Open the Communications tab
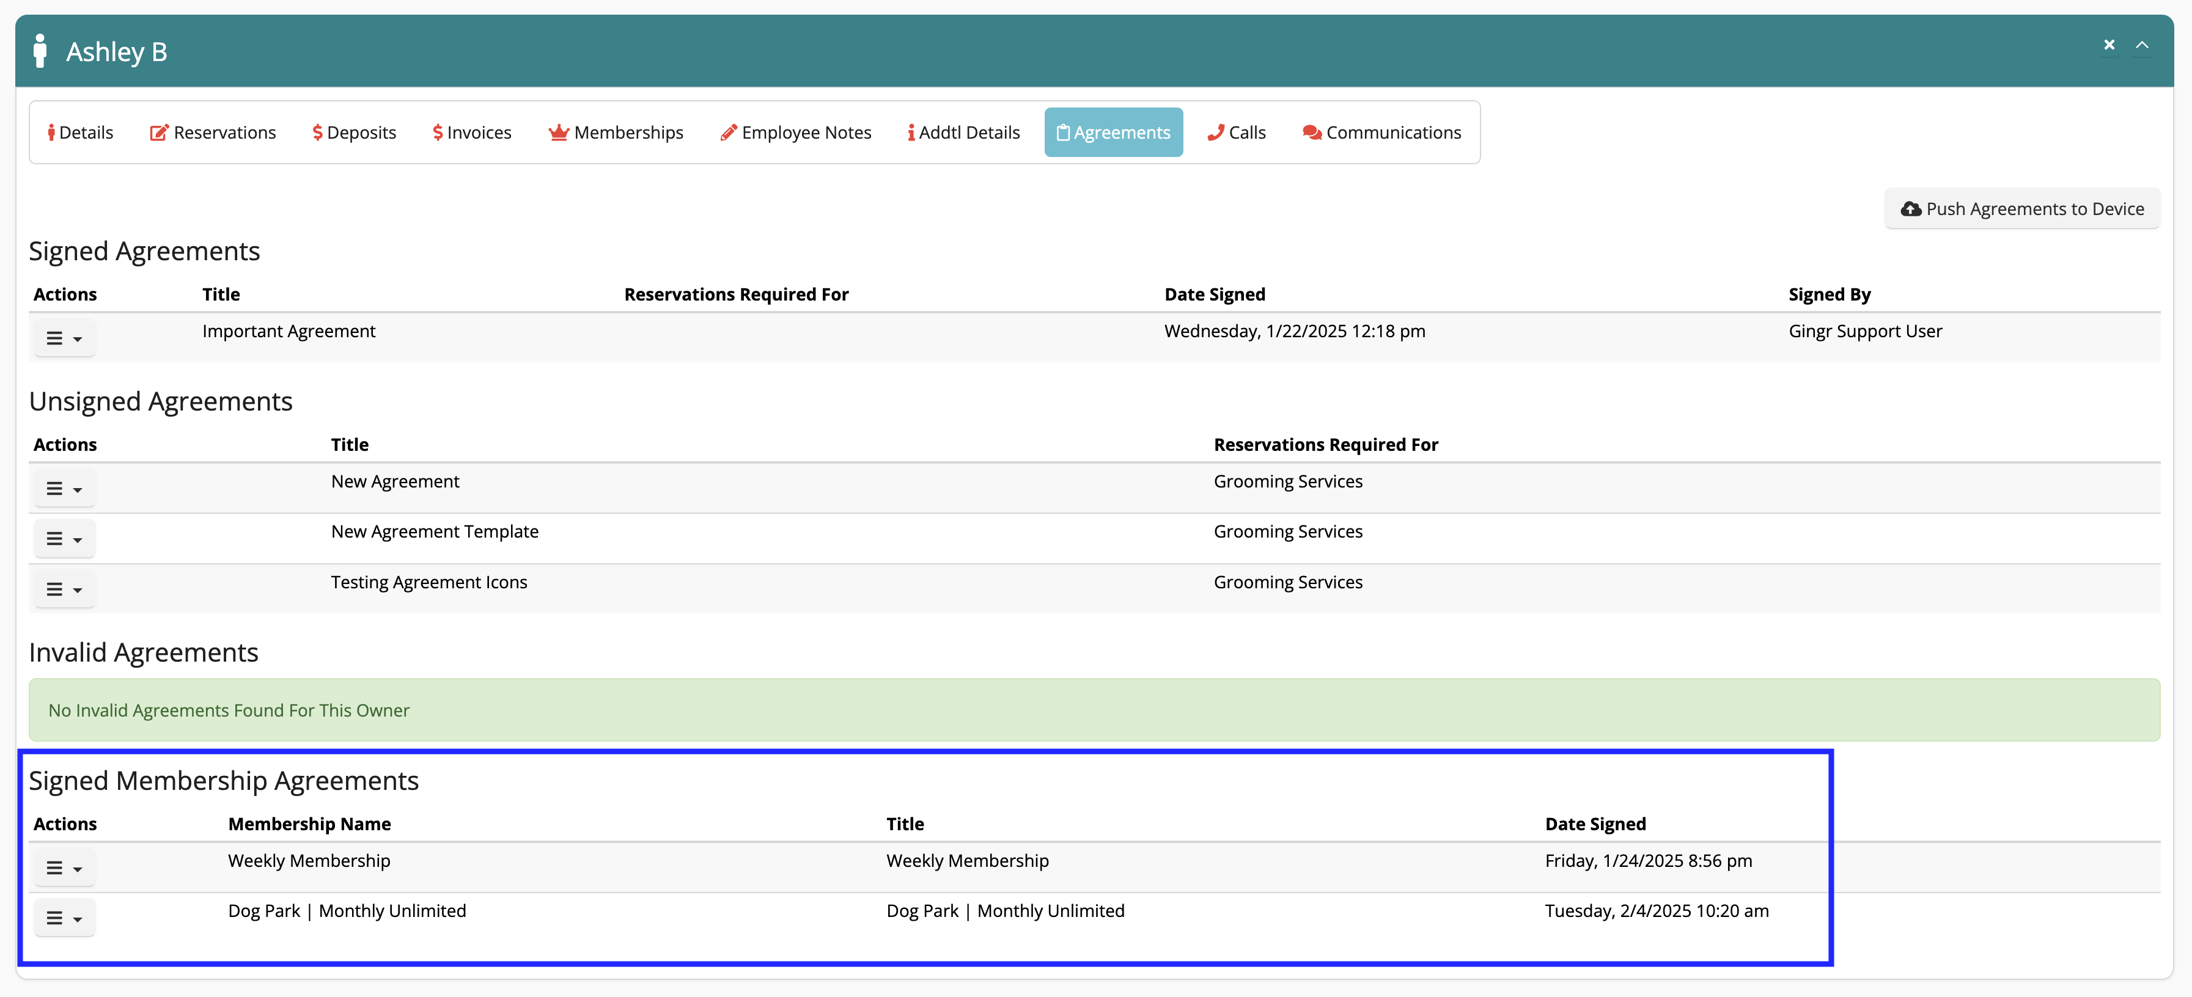Viewport: 2192px width, 997px height. (1382, 132)
